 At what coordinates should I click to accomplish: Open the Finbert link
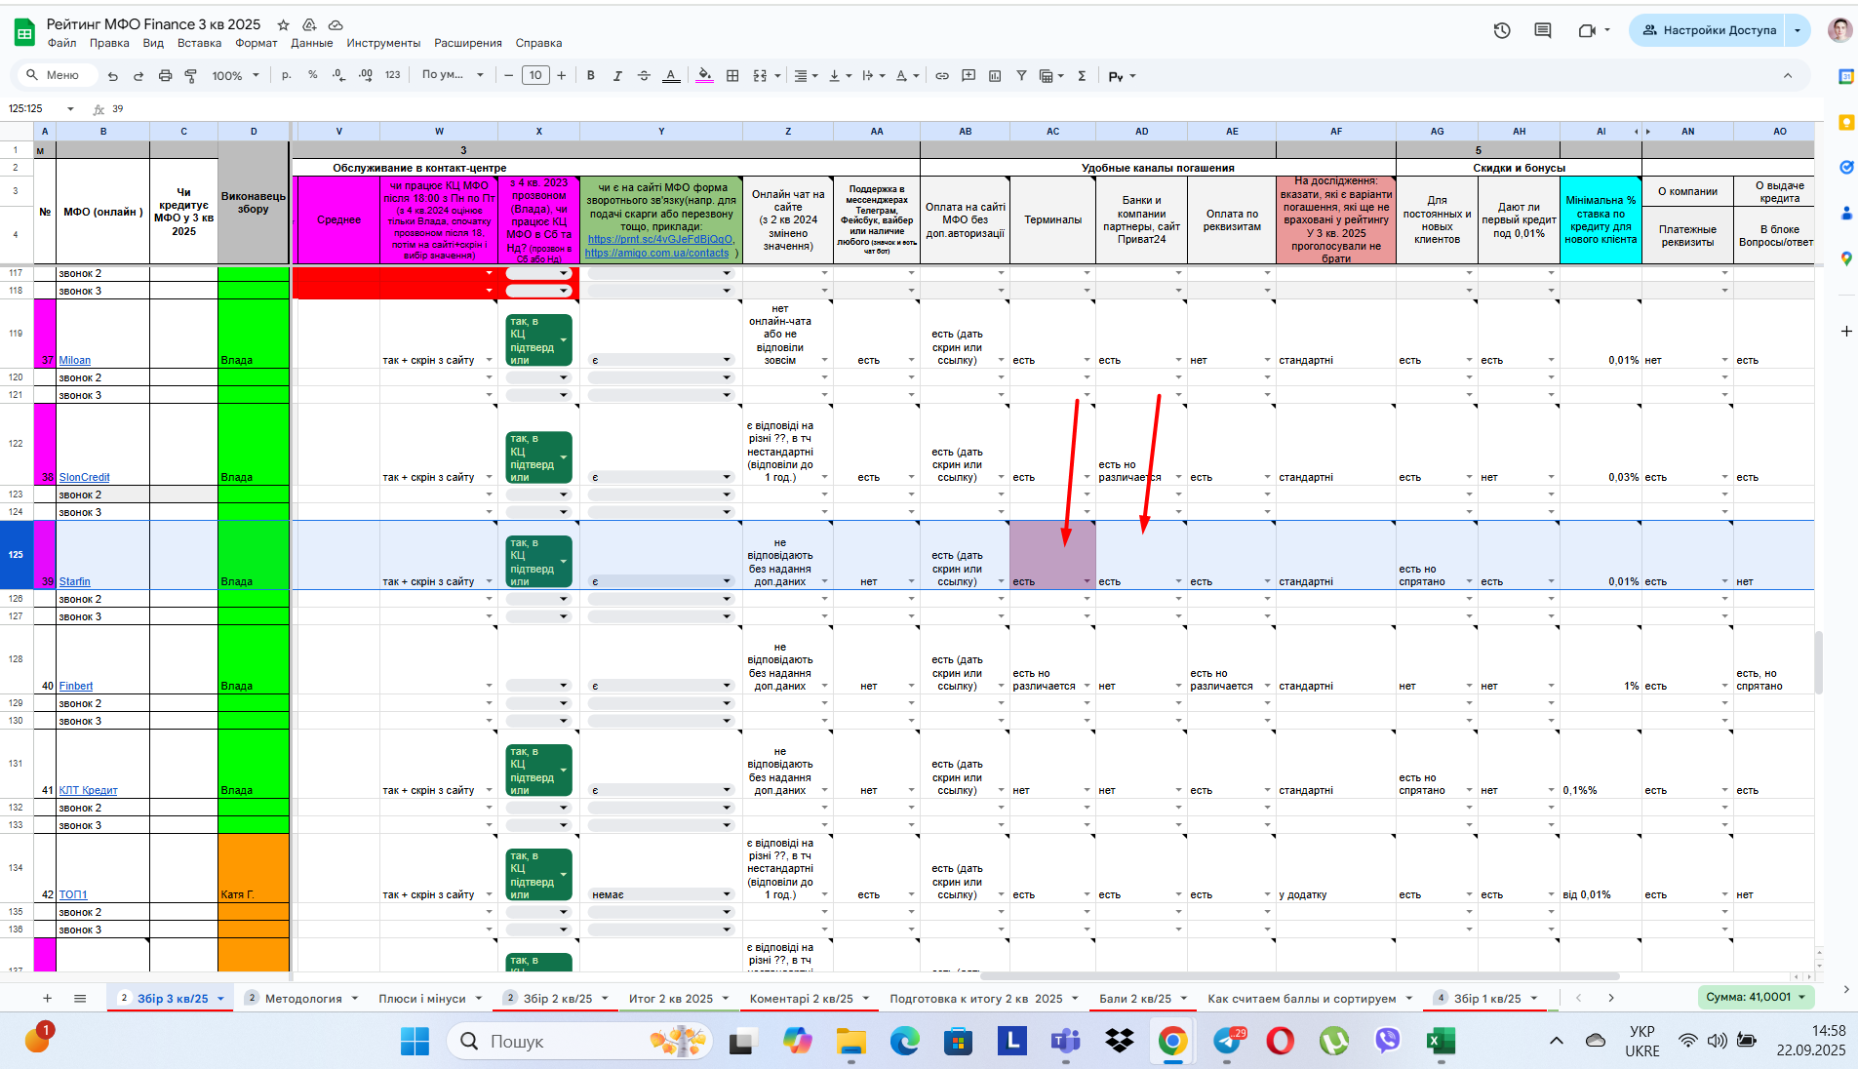pyautogui.click(x=76, y=686)
